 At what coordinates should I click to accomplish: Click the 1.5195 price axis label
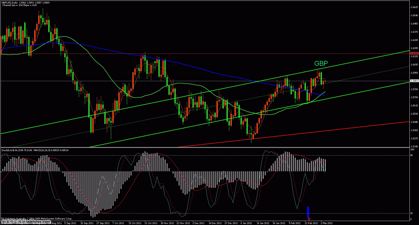click(x=414, y=147)
